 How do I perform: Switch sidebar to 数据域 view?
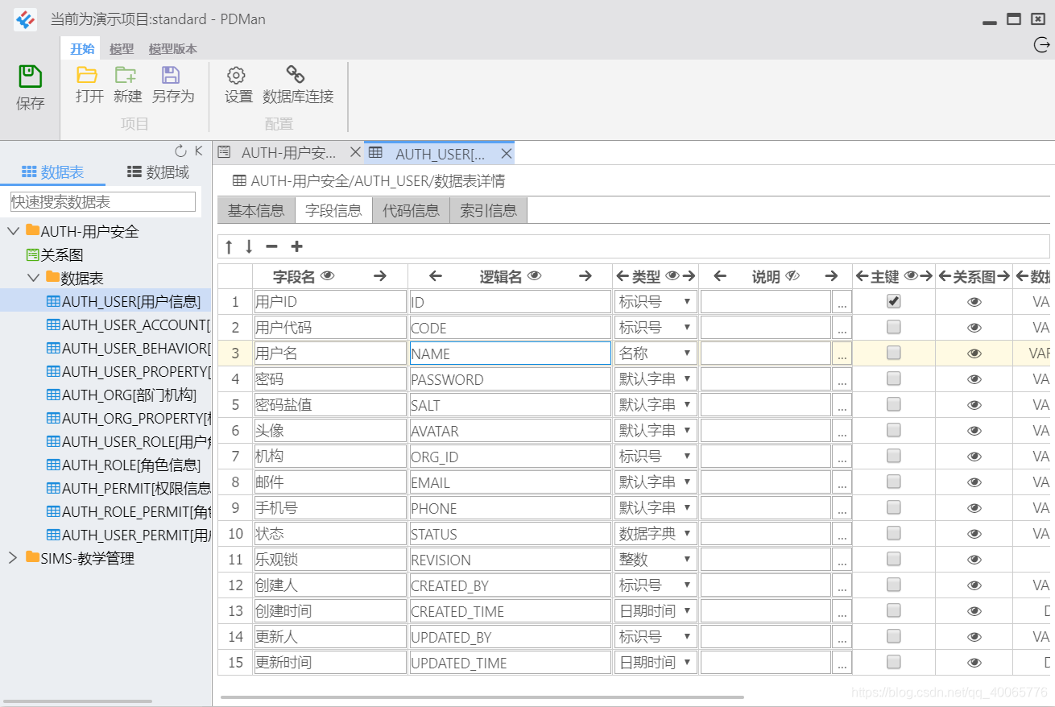[x=159, y=172]
